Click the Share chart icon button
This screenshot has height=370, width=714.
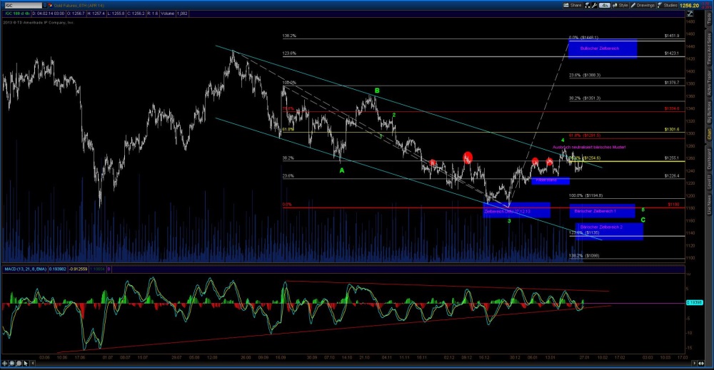[573, 4]
